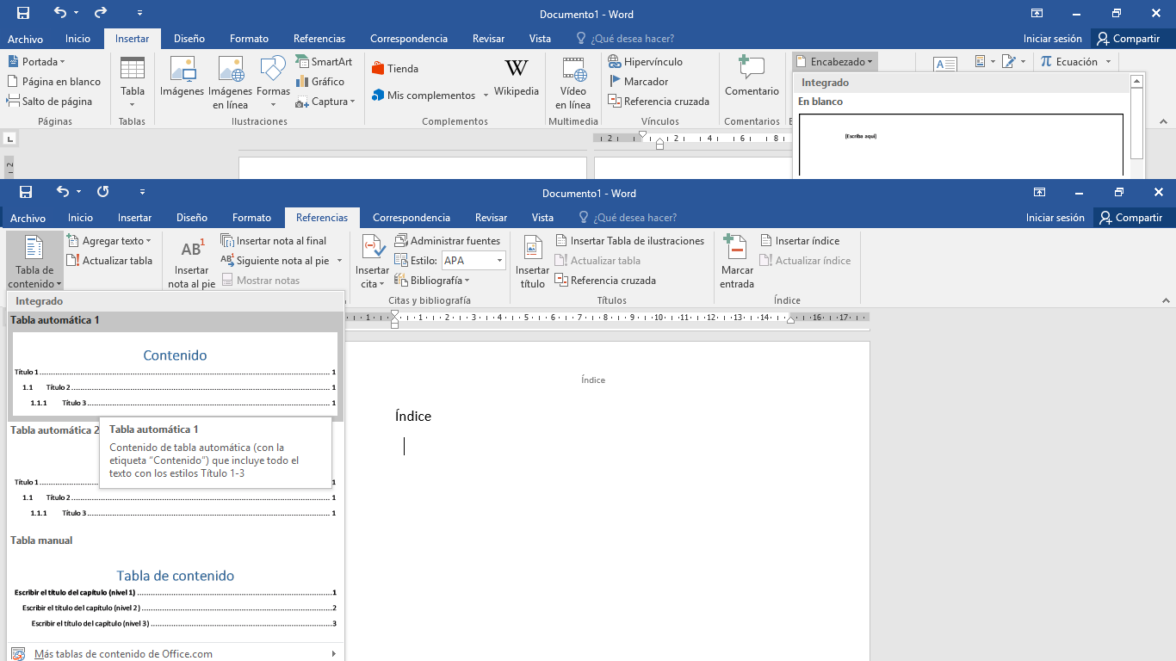Select the Tabla automática 1 preview
The height and width of the screenshot is (661, 1176).
pos(175,372)
